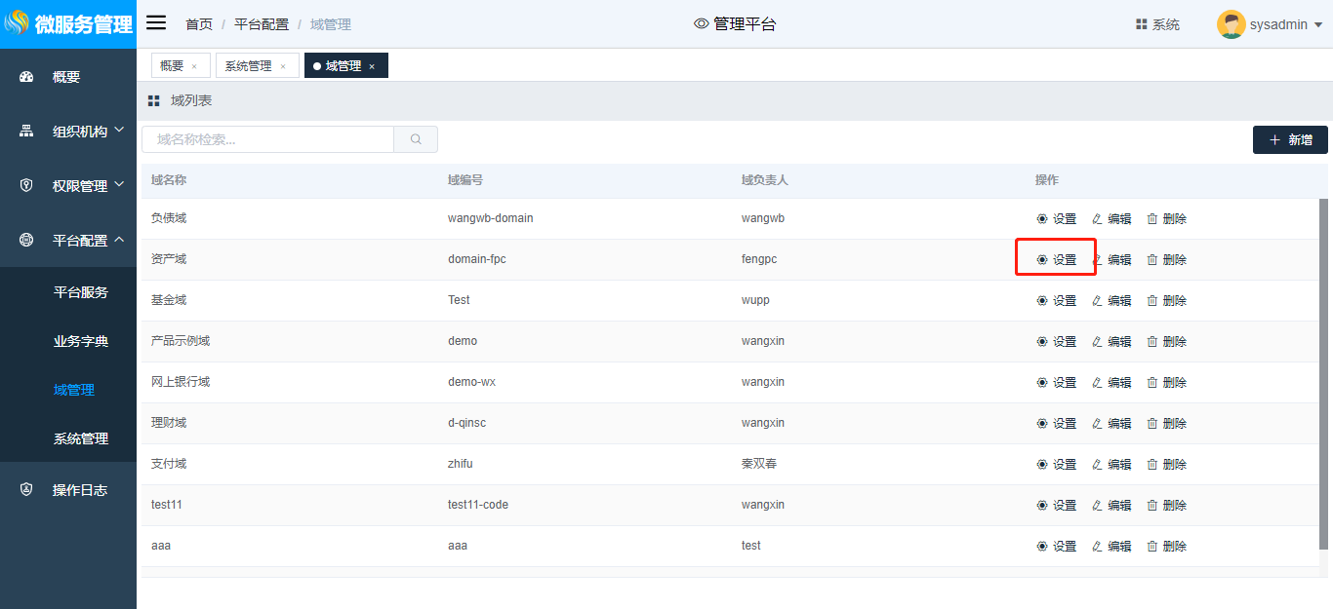The height and width of the screenshot is (609, 1333).
Task: Open the sysadmin dropdown arrow
Action: pyautogui.click(x=1318, y=25)
